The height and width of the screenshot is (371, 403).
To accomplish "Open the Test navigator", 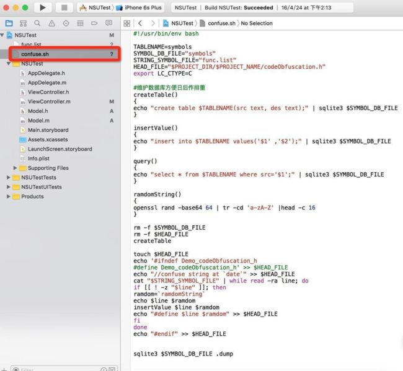I will click(x=66, y=24).
